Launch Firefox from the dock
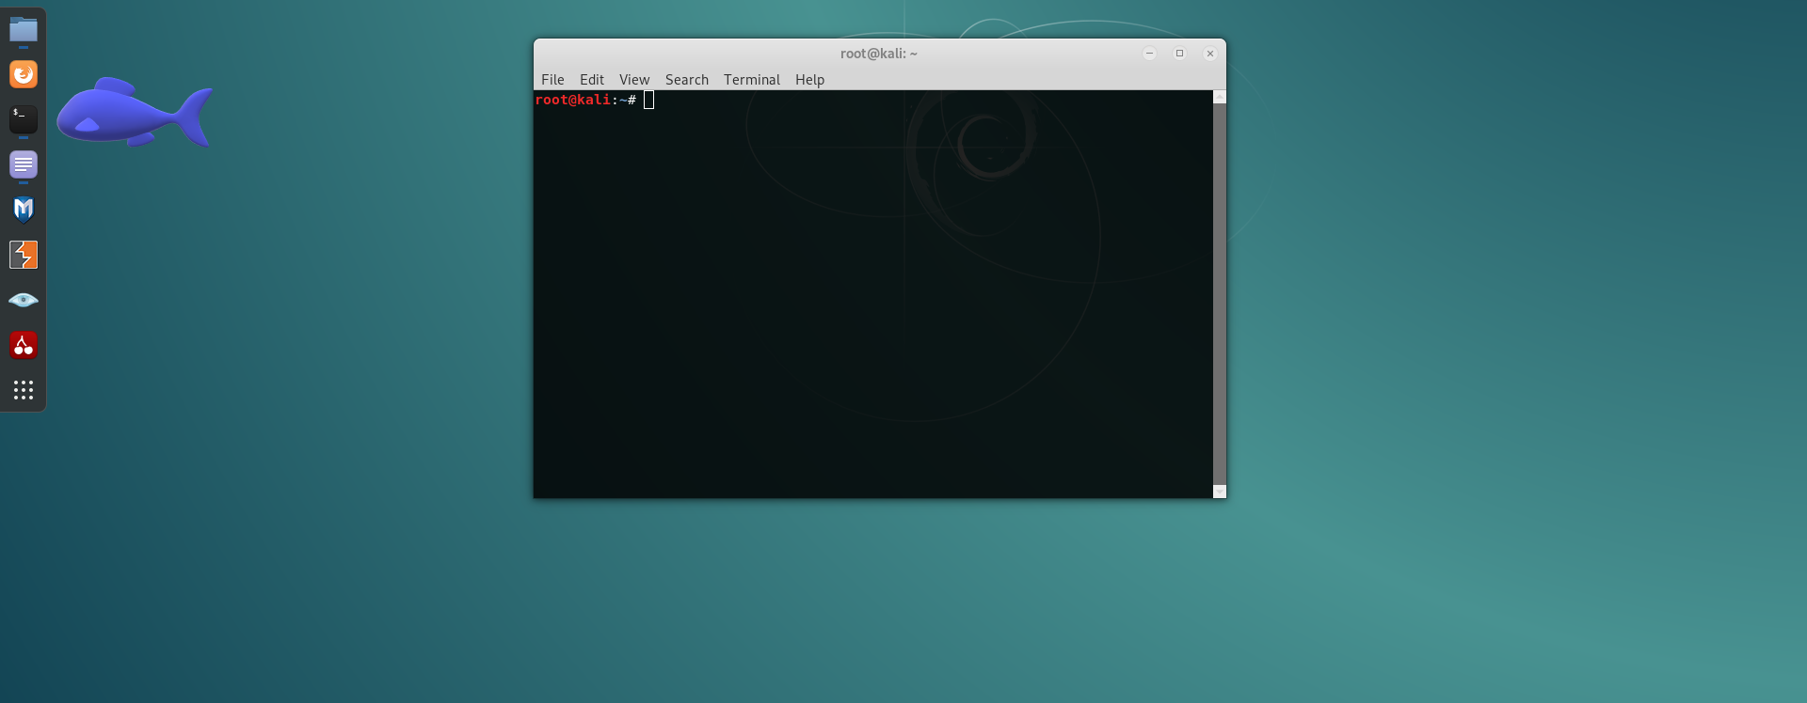The height and width of the screenshot is (703, 1807). 24,74
